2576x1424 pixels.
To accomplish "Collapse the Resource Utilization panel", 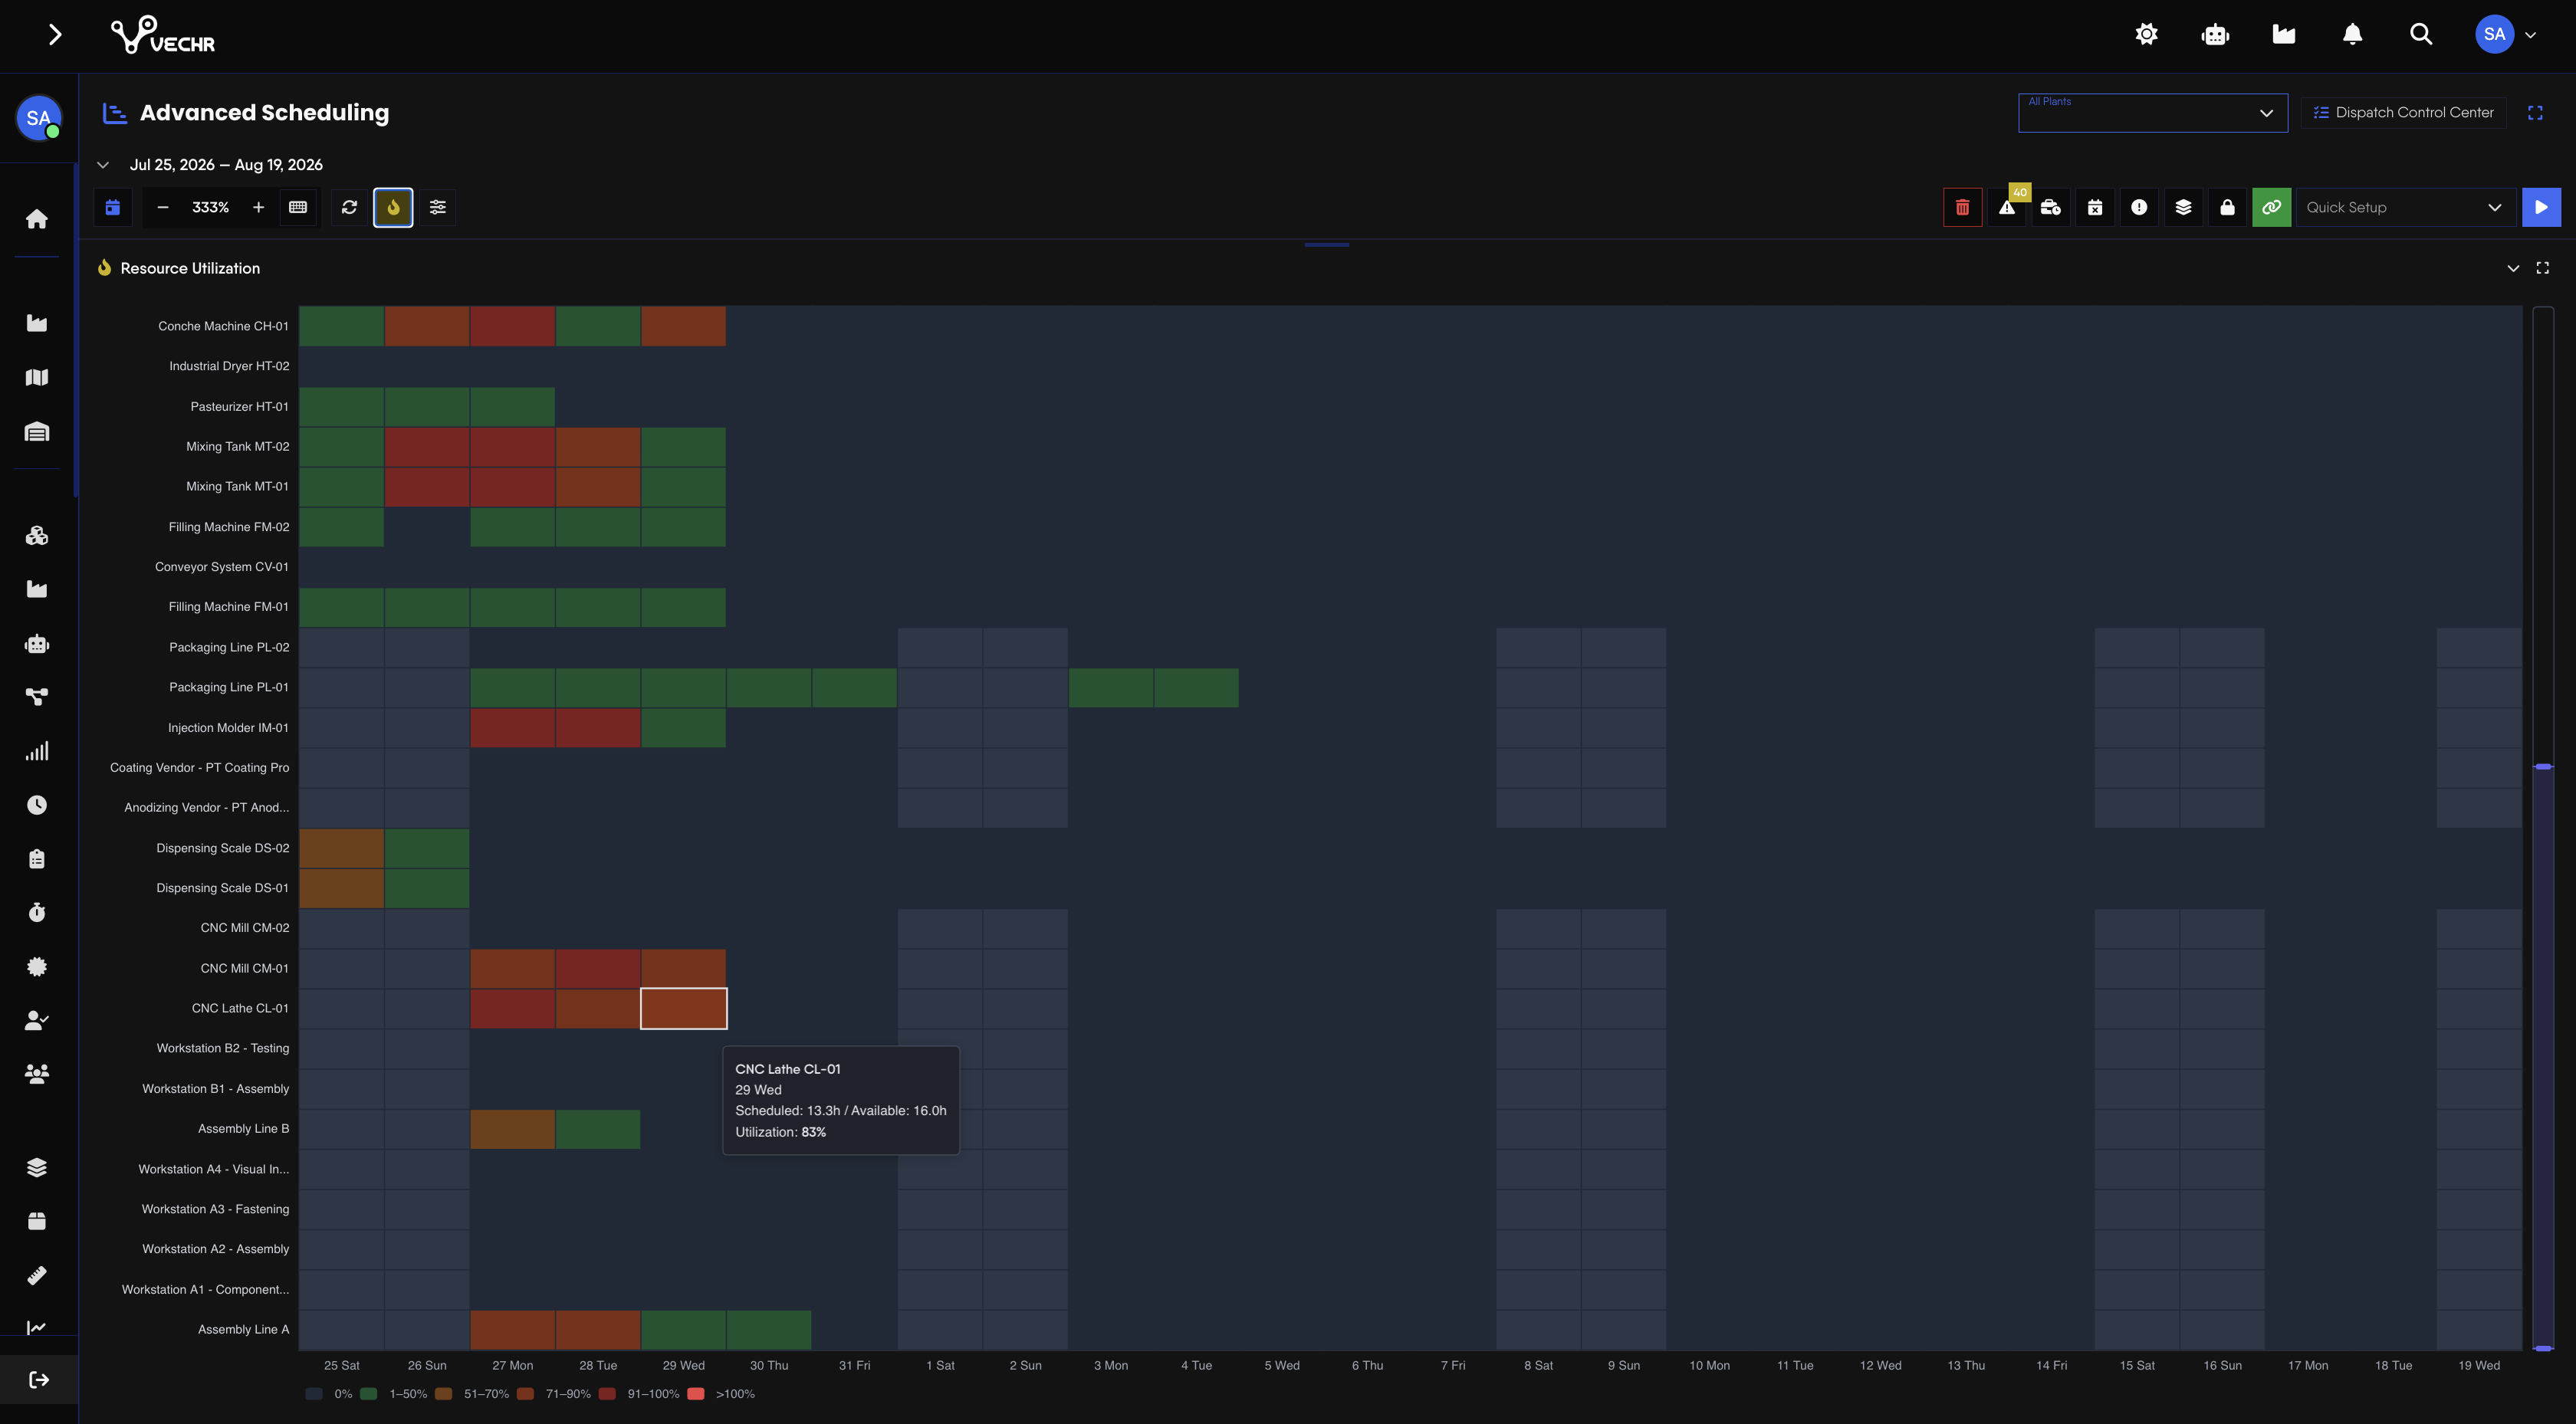I will (2513, 268).
